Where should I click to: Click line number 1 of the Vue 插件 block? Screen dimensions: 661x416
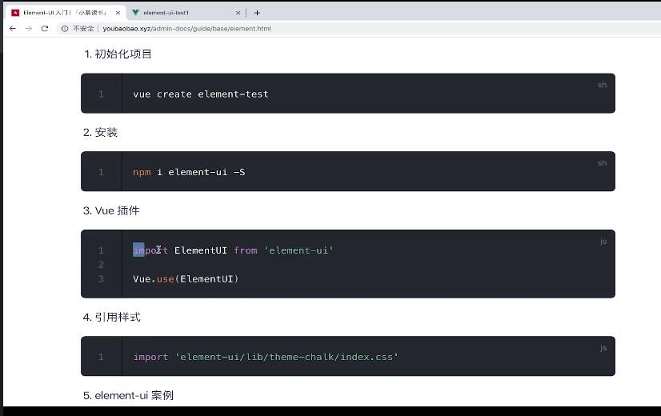coord(101,250)
